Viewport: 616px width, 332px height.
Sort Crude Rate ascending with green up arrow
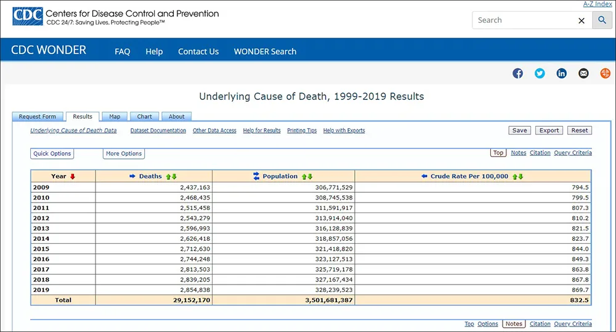(514, 177)
